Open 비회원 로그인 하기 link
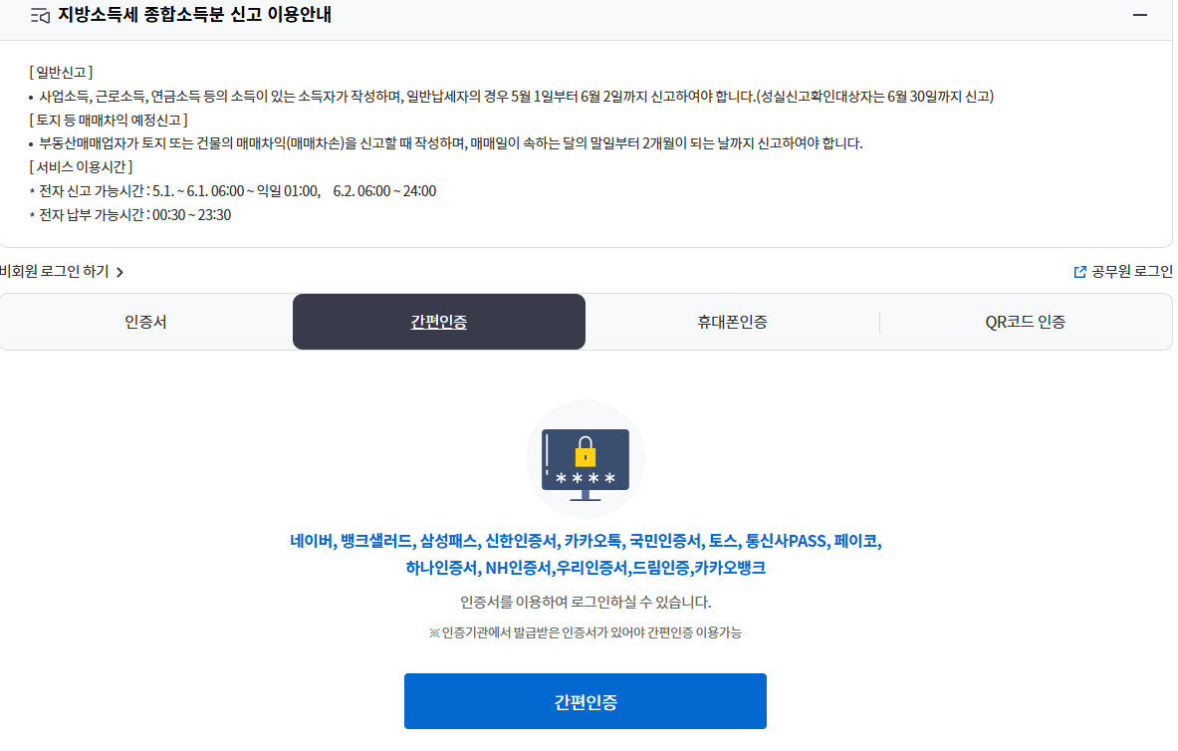Image resolution: width=1178 pixels, height=751 pixels. [55, 271]
